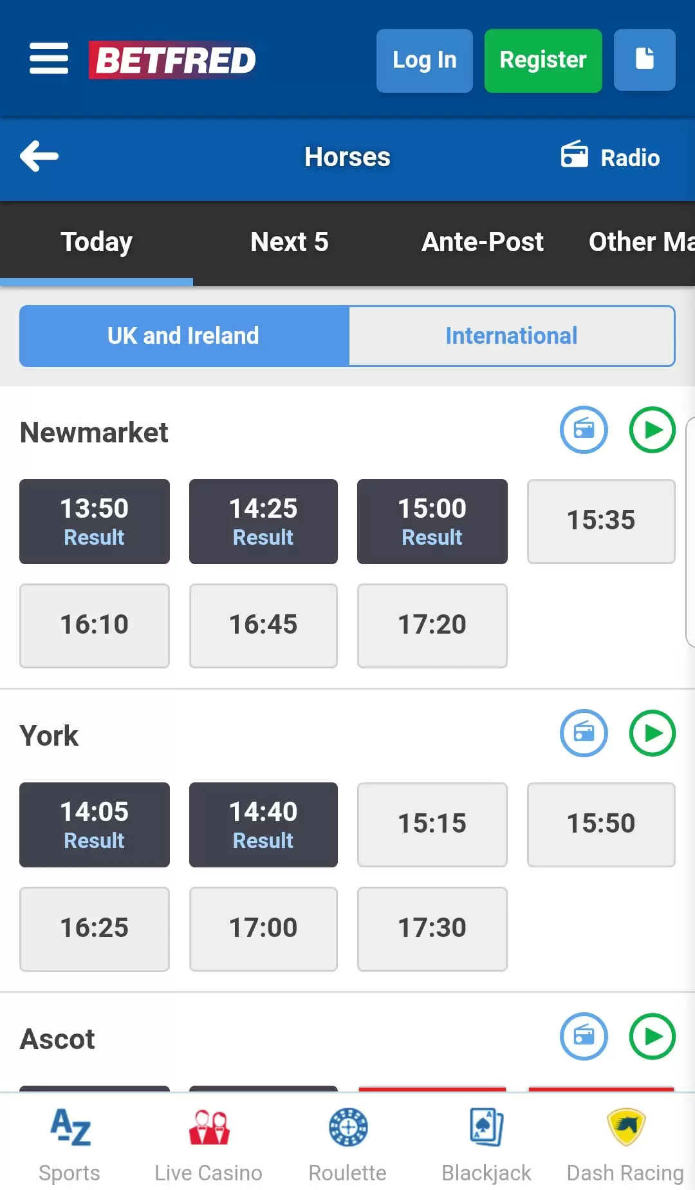Open Live Casino from bottom bar
The width and height of the screenshot is (695, 1190).
click(x=208, y=1145)
